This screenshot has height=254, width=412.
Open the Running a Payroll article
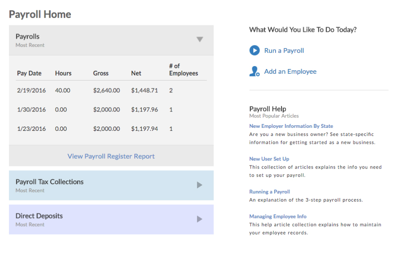pos(270,192)
